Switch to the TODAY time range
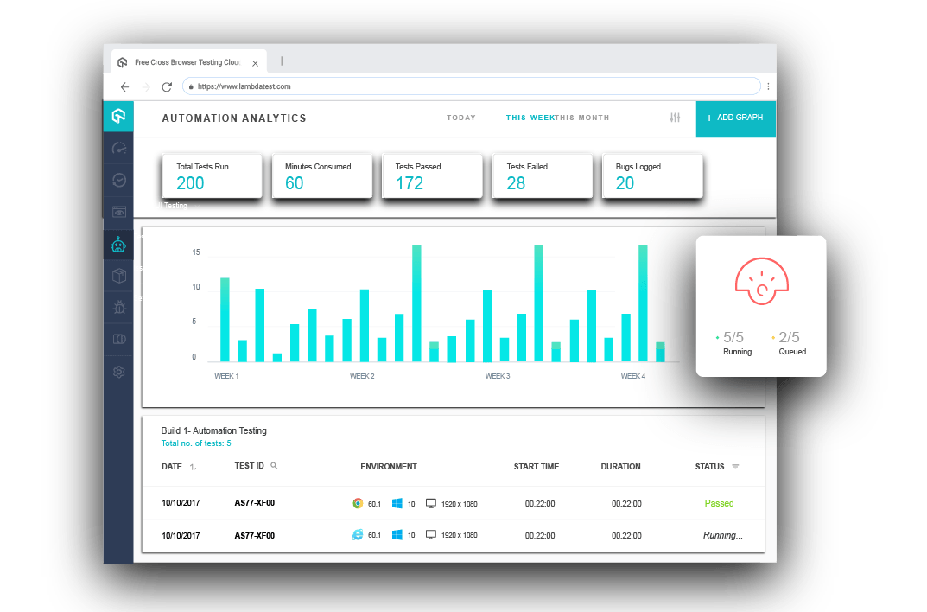Viewport: 927px width, 612px height. 461,118
